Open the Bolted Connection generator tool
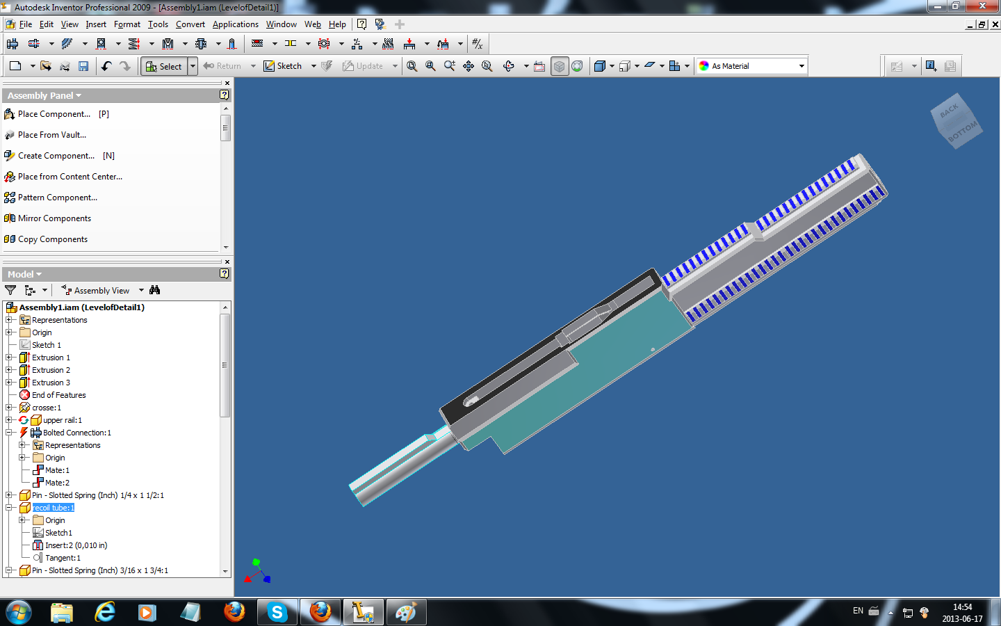The image size is (1001, 626). pyautogui.click(x=13, y=44)
